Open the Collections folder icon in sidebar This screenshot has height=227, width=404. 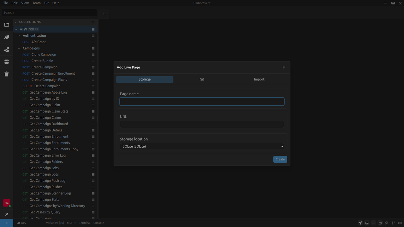click(6, 25)
